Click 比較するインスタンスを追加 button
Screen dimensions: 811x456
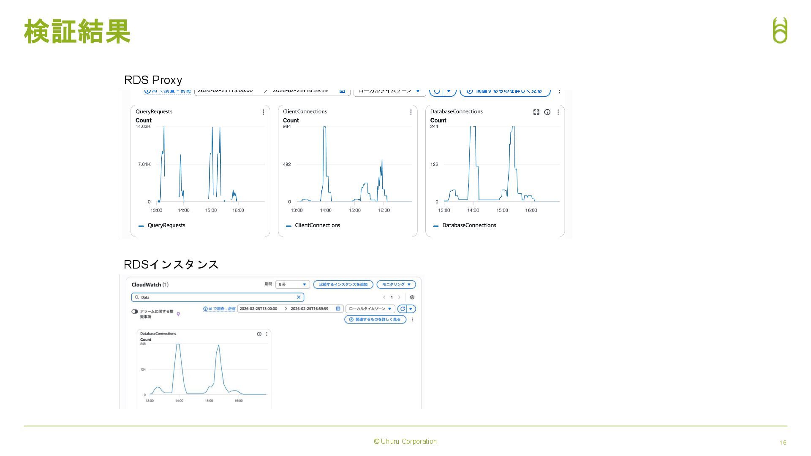click(343, 285)
